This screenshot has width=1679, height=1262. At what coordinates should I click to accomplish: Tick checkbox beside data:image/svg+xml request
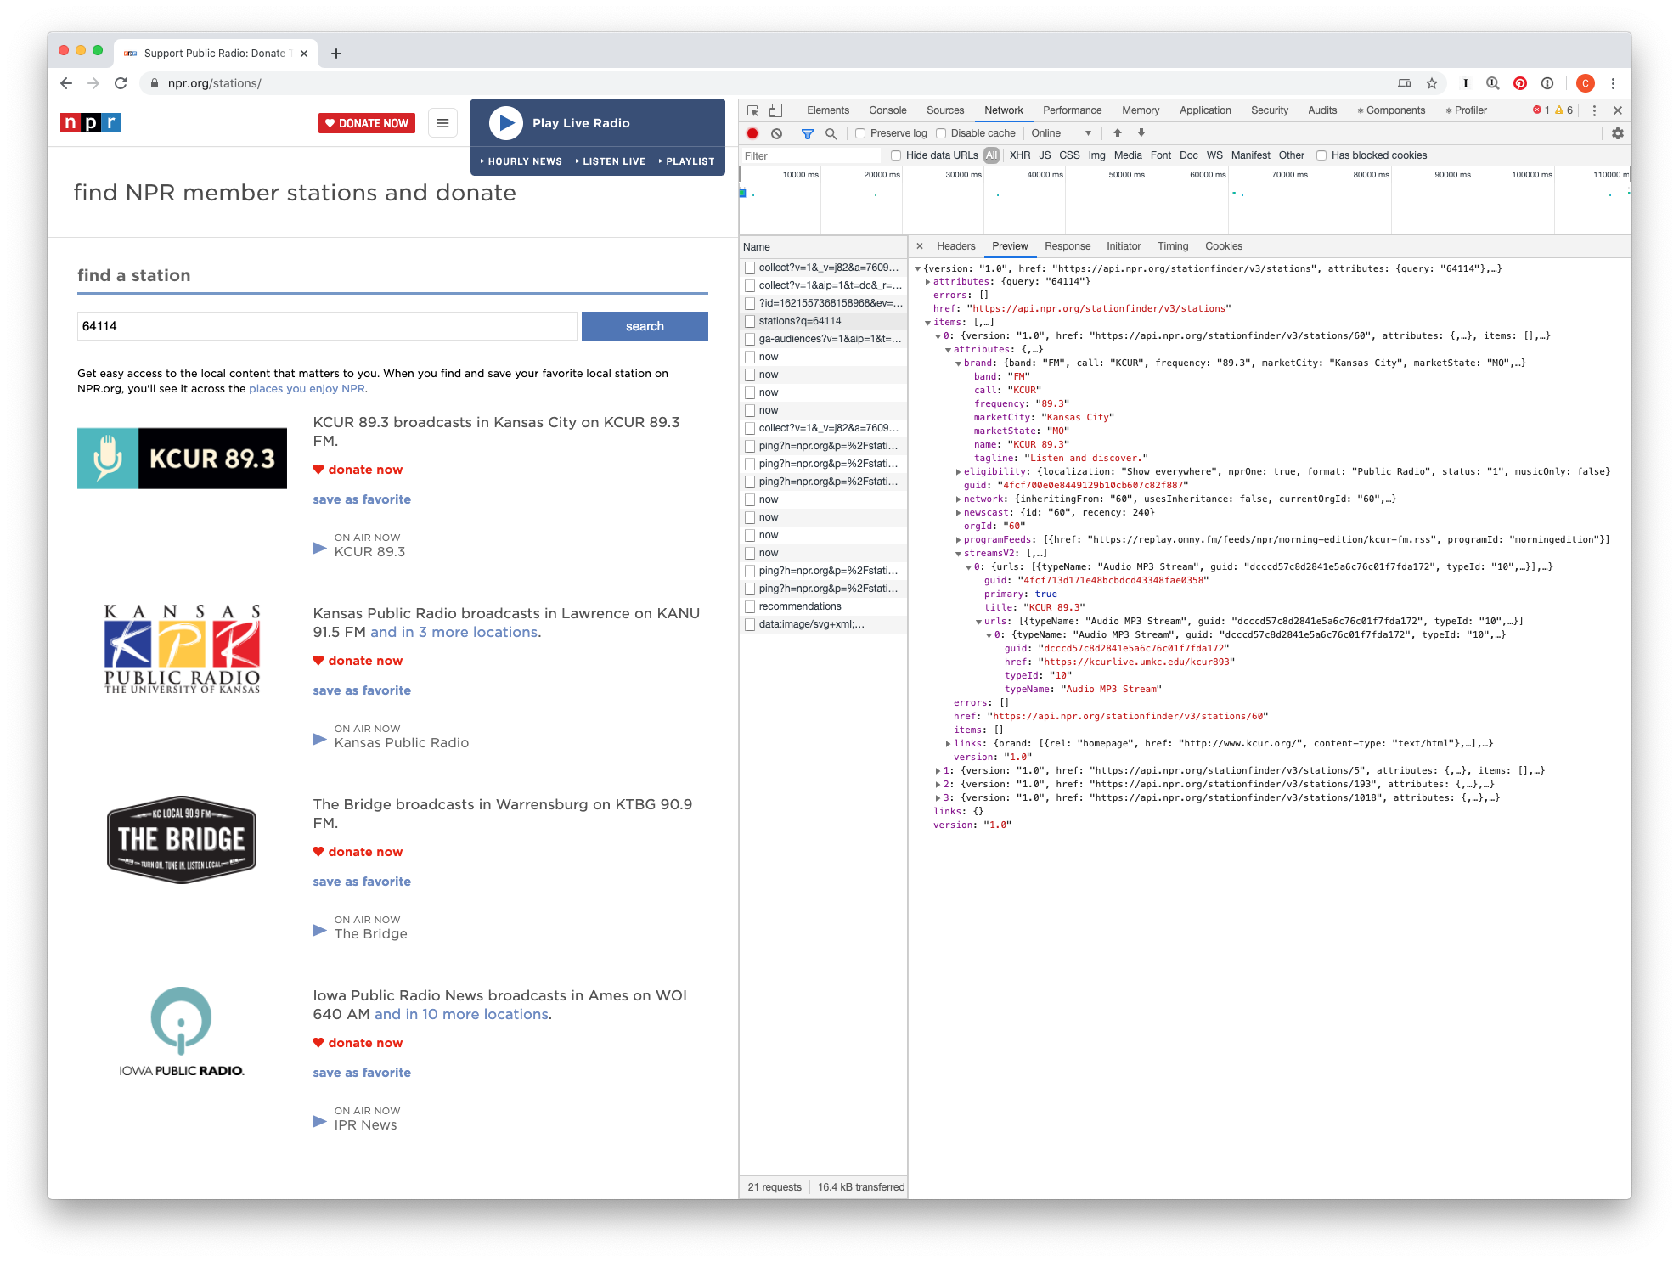tap(750, 624)
